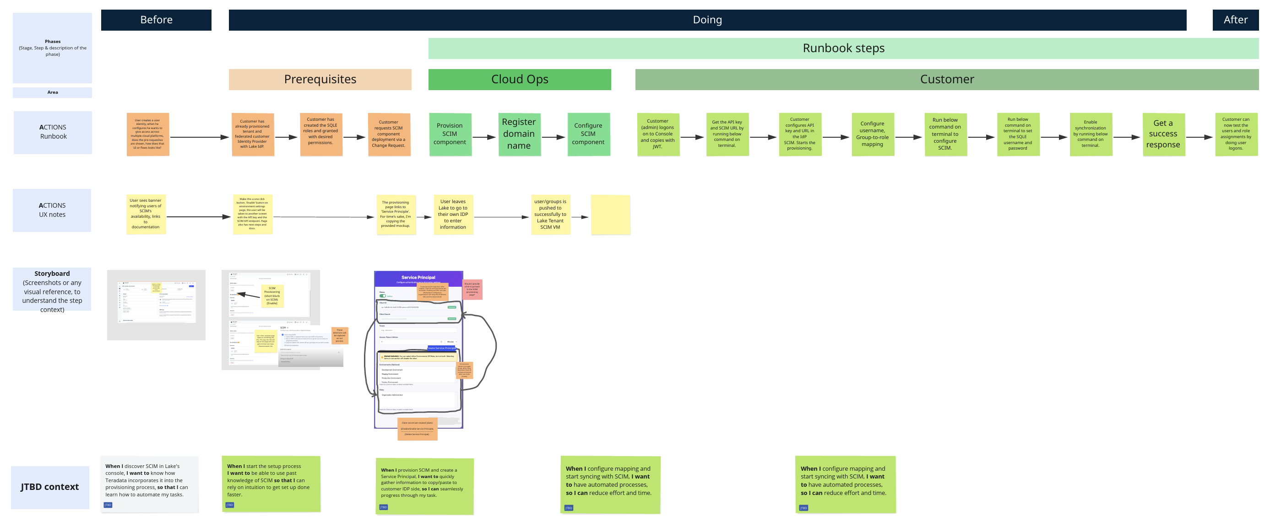Select the Before phase header
1270x527 pixels.
click(x=156, y=20)
